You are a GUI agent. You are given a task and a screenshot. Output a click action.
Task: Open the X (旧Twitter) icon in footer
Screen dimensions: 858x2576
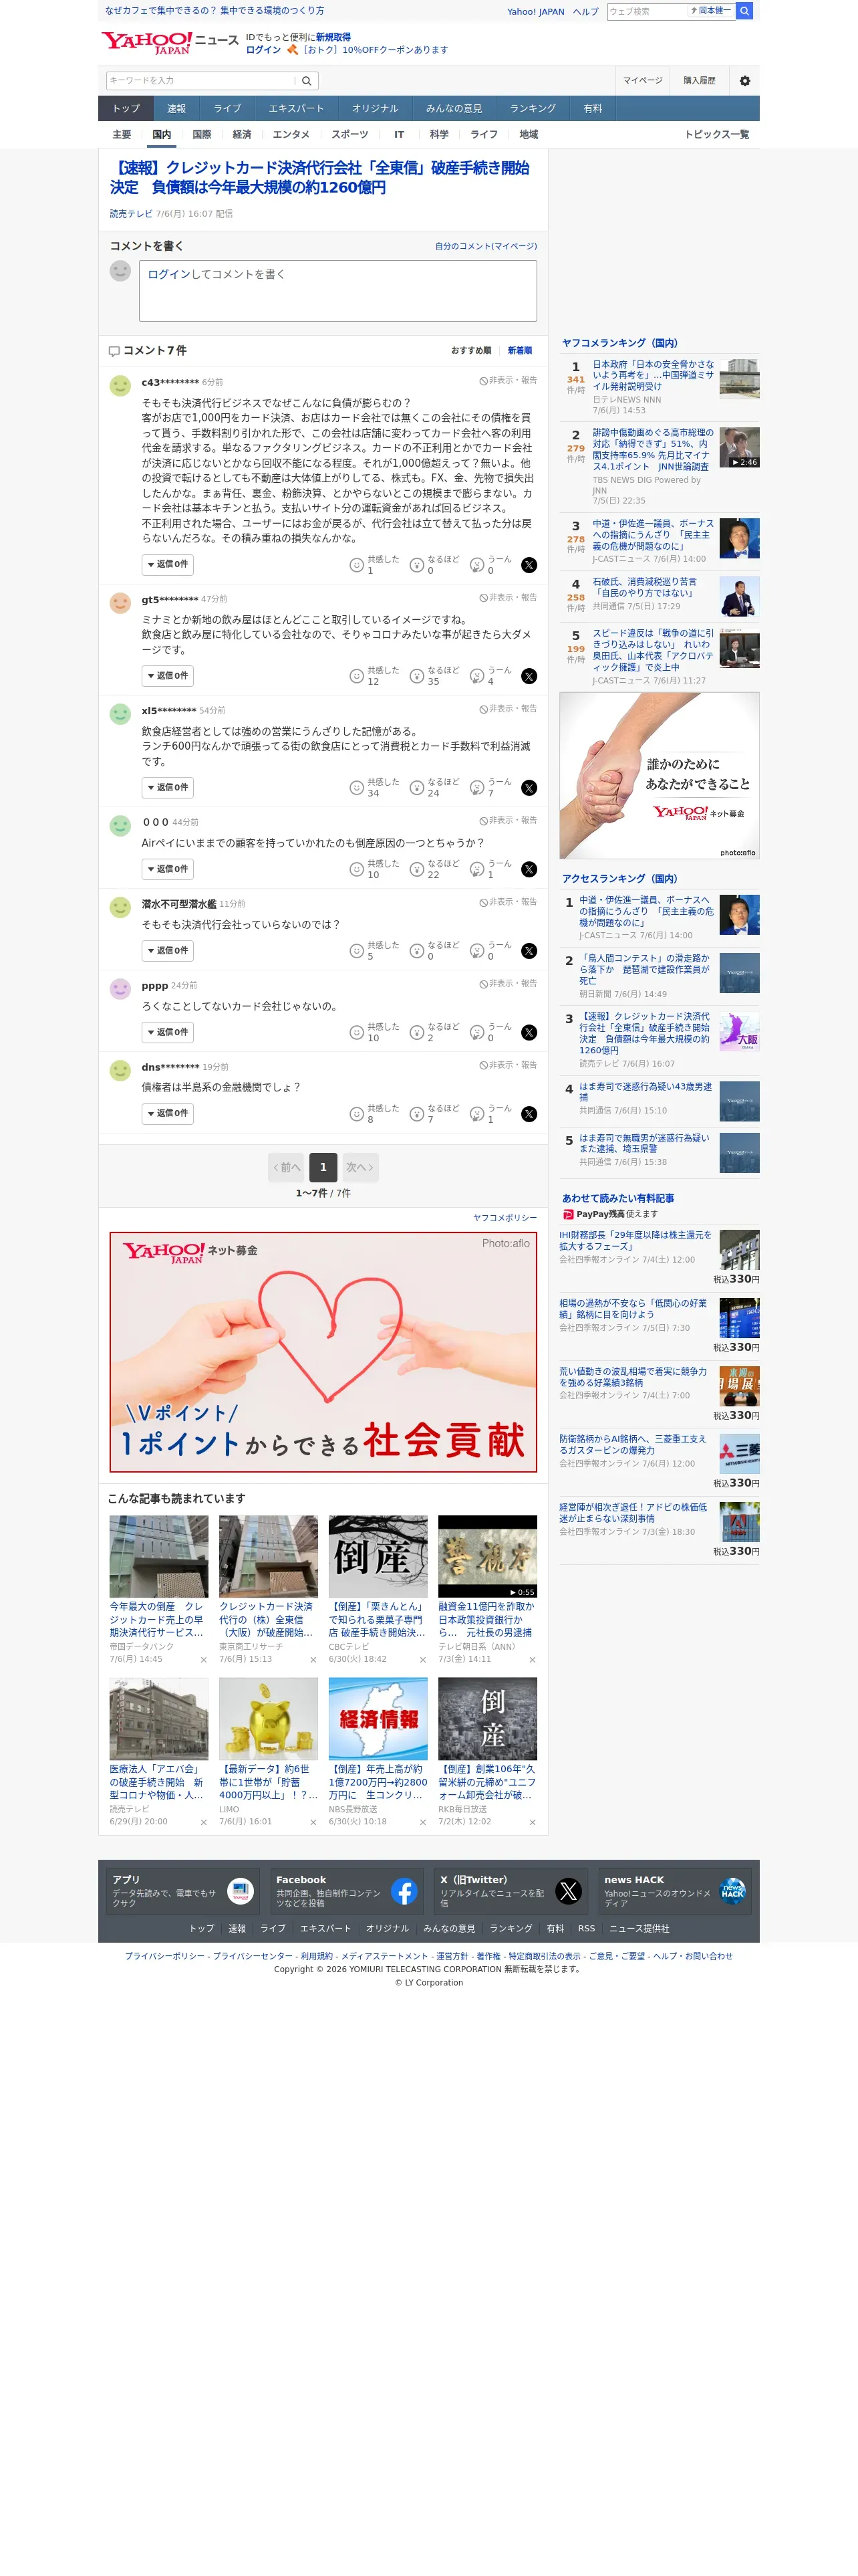pyautogui.click(x=569, y=1891)
